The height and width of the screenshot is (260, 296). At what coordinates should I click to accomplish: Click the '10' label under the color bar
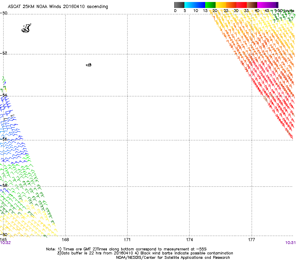point(196,11)
